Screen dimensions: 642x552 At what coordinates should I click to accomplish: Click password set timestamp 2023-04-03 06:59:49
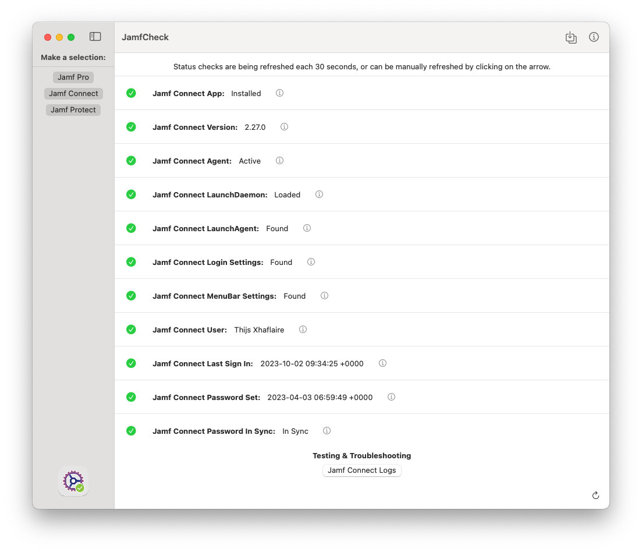(x=320, y=398)
